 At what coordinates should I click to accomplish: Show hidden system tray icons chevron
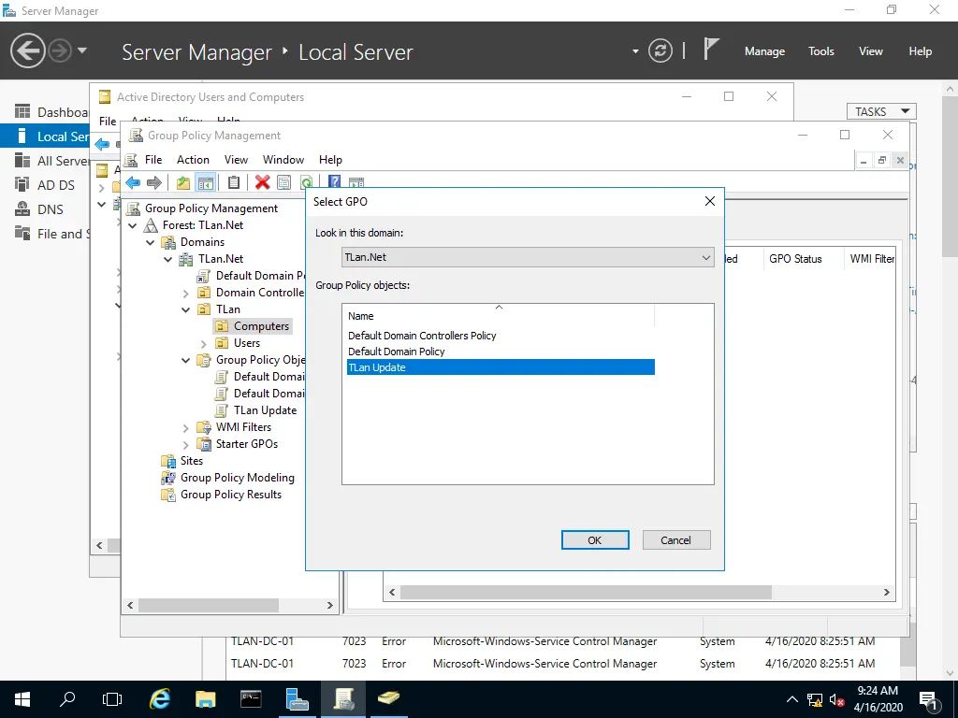[791, 699]
